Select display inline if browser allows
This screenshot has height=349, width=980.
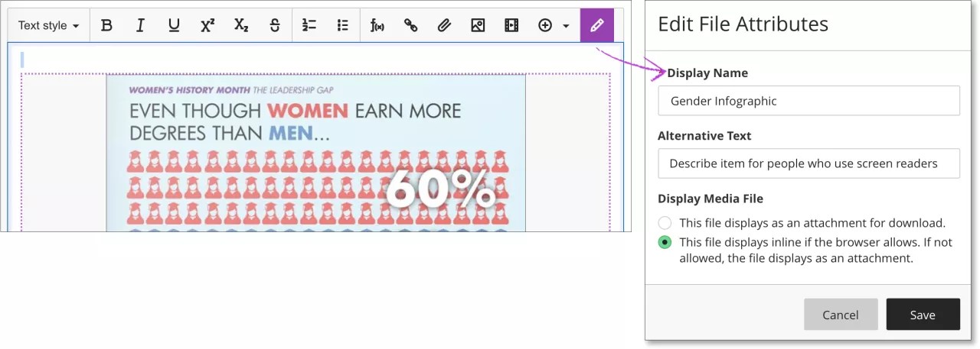665,243
